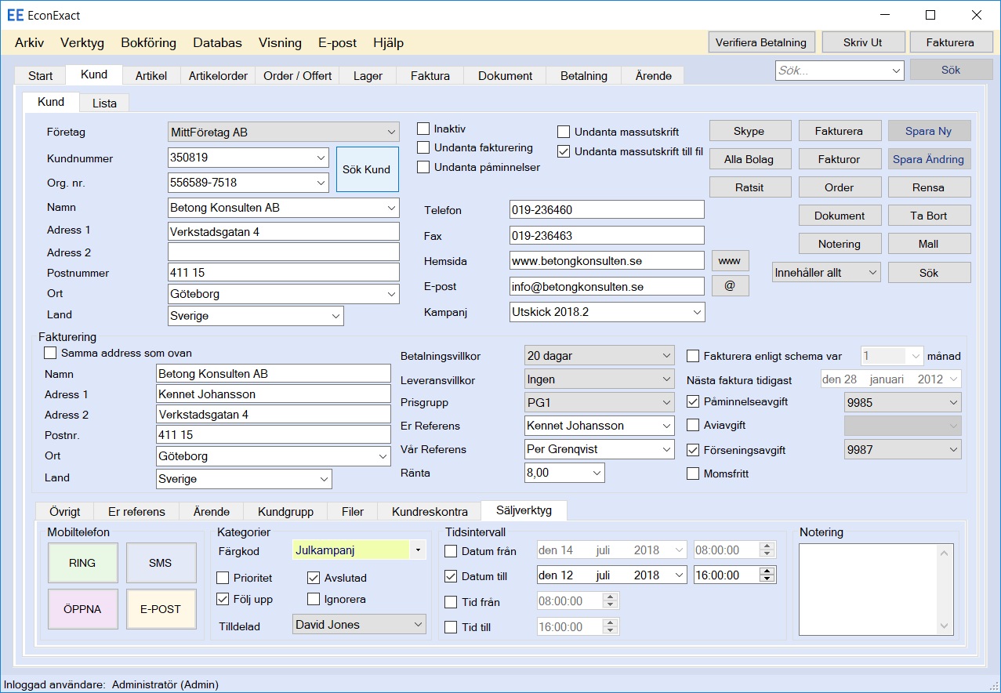Click the www button next to Hemsida

(730, 260)
